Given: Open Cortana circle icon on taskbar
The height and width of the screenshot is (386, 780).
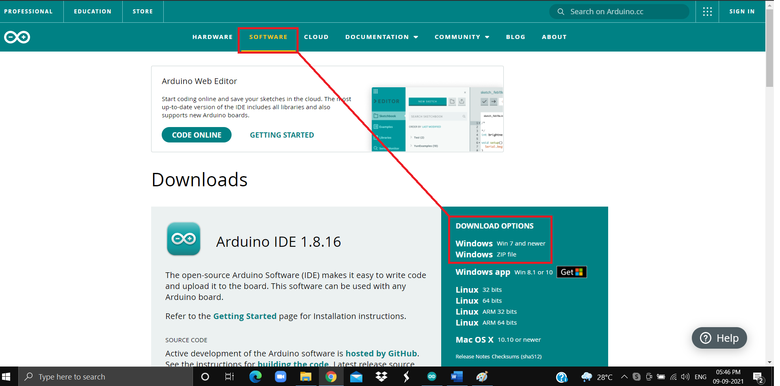Looking at the screenshot, I should (x=205, y=377).
